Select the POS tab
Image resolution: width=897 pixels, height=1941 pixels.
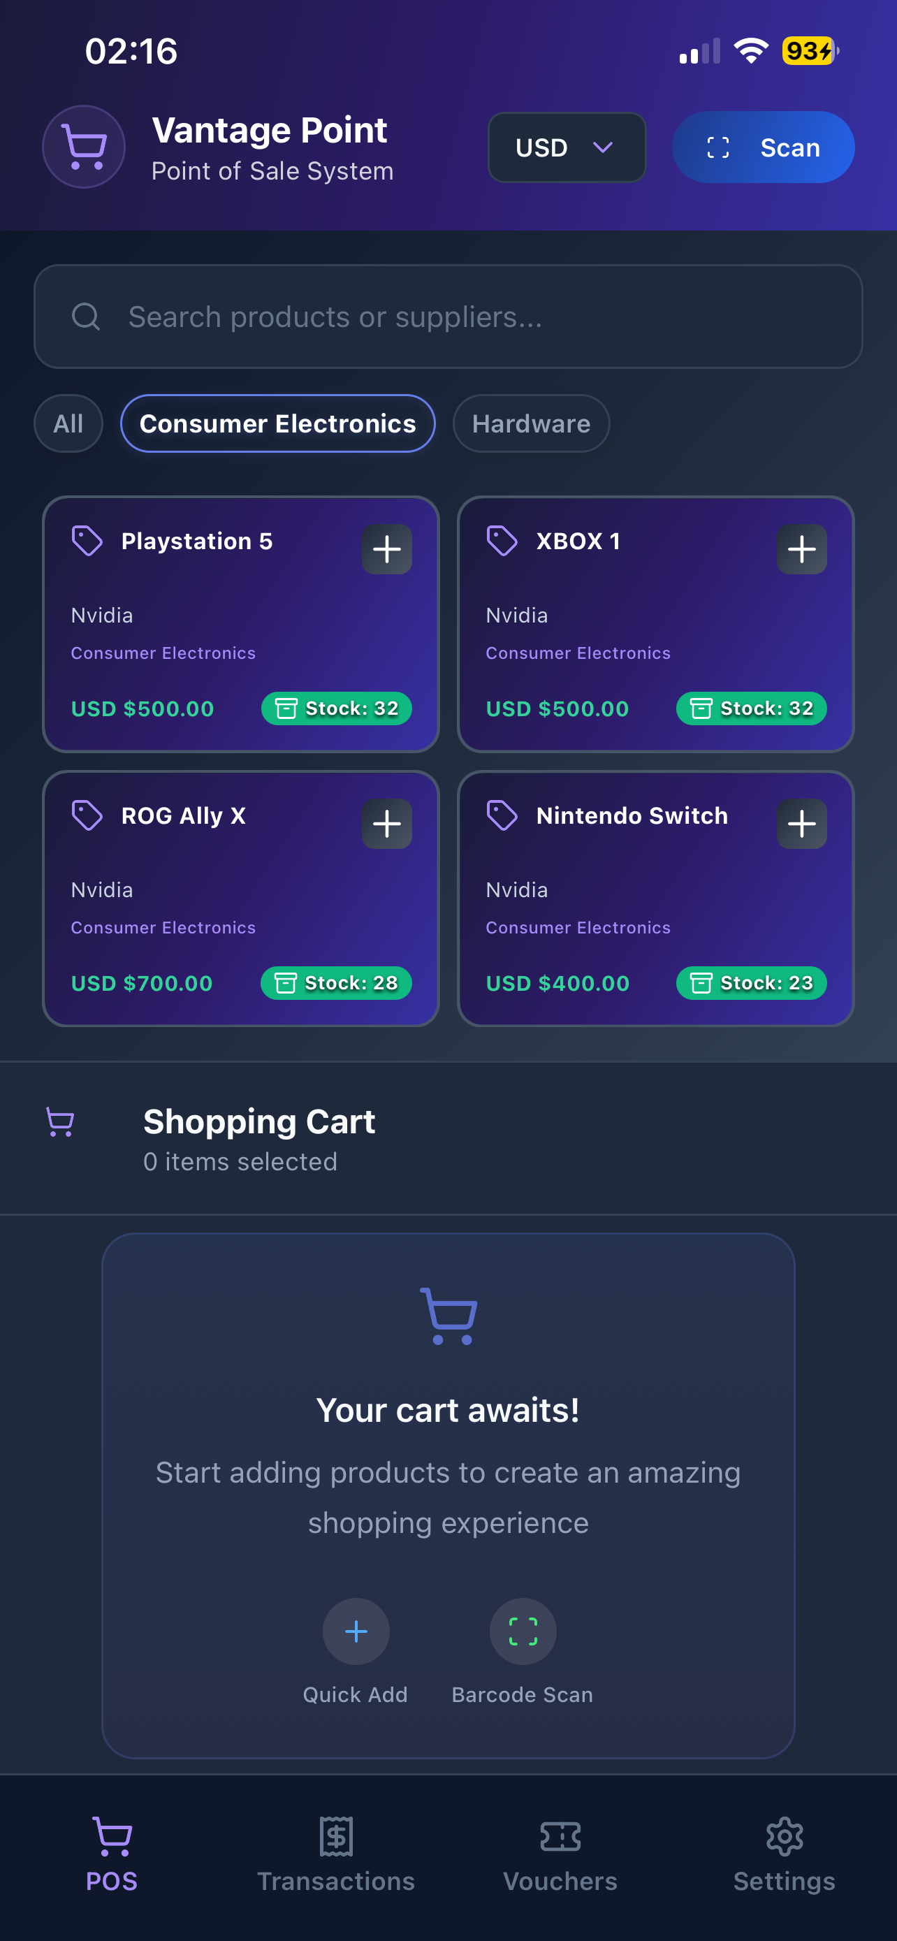click(x=112, y=1852)
